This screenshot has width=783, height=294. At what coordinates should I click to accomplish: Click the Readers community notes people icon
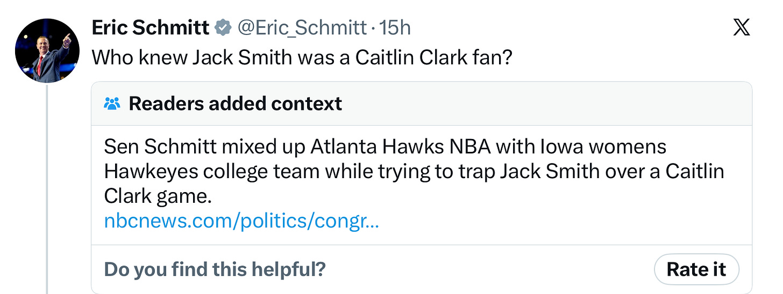(112, 104)
